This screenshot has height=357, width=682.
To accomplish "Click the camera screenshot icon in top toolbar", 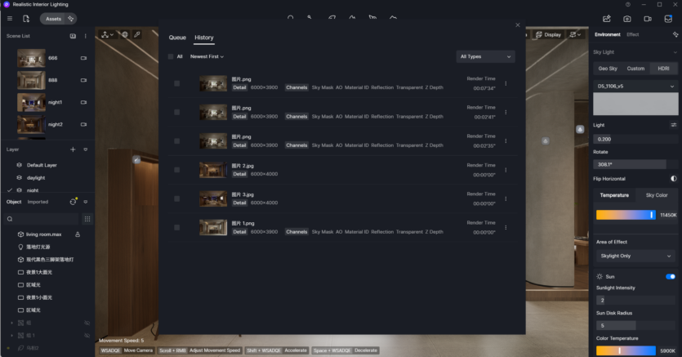I will (626, 19).
